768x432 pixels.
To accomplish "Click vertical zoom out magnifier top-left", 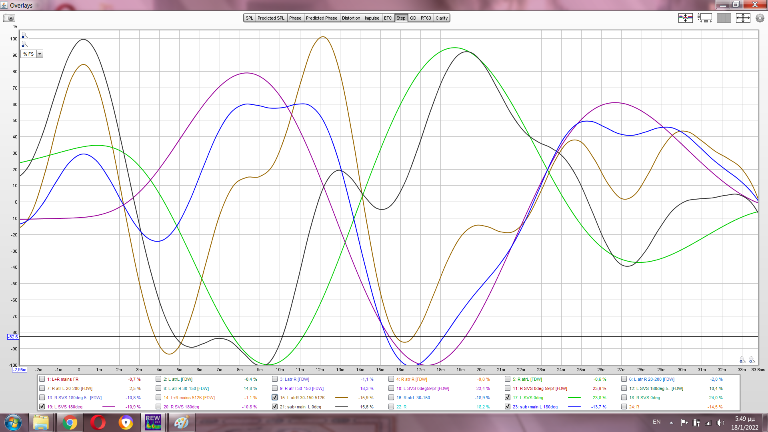I will [24, 44].
